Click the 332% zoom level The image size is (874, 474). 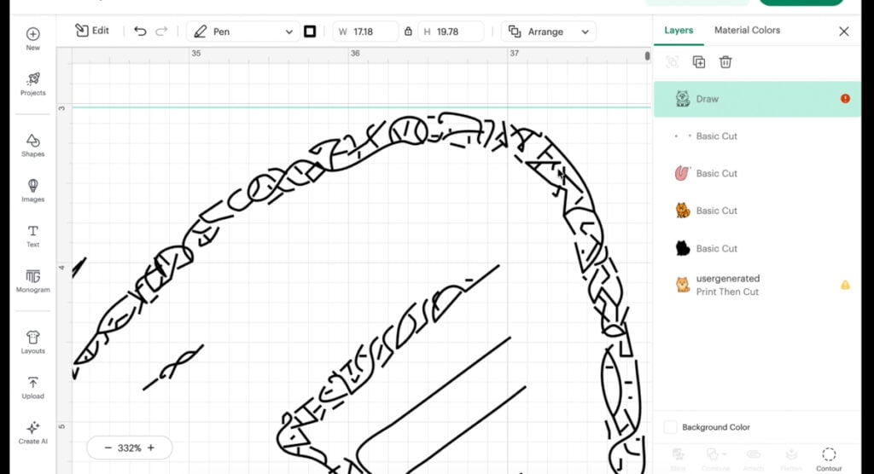click(130, 448)
